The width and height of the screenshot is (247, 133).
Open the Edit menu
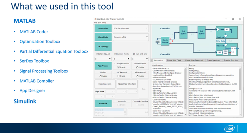click(x=100, y=23)
